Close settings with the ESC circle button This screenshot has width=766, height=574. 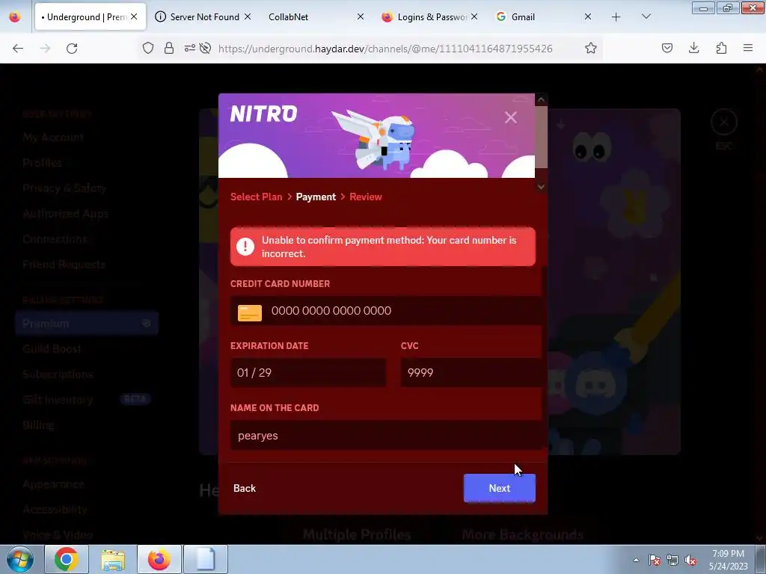723,122
